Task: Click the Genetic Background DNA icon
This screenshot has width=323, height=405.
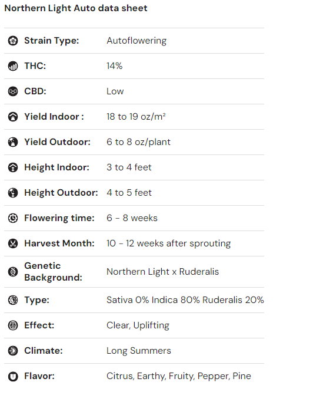Action: click(x=13, y=272)
